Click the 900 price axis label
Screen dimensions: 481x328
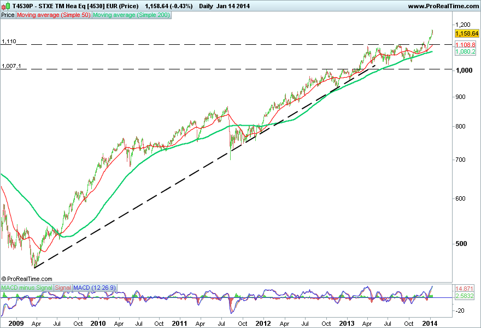click(460, 97)
